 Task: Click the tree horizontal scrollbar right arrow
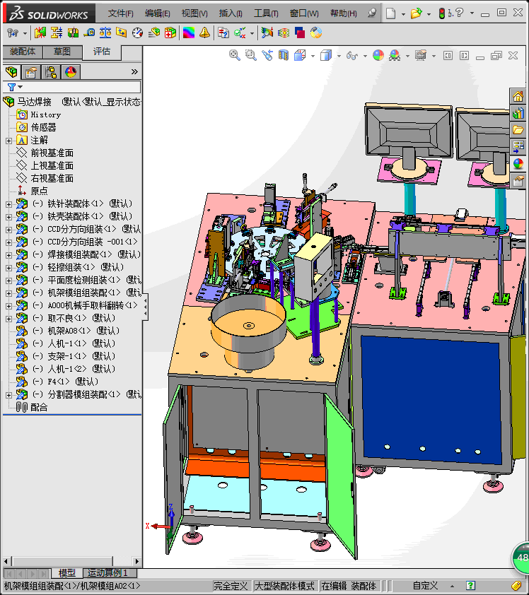(136, 561)
